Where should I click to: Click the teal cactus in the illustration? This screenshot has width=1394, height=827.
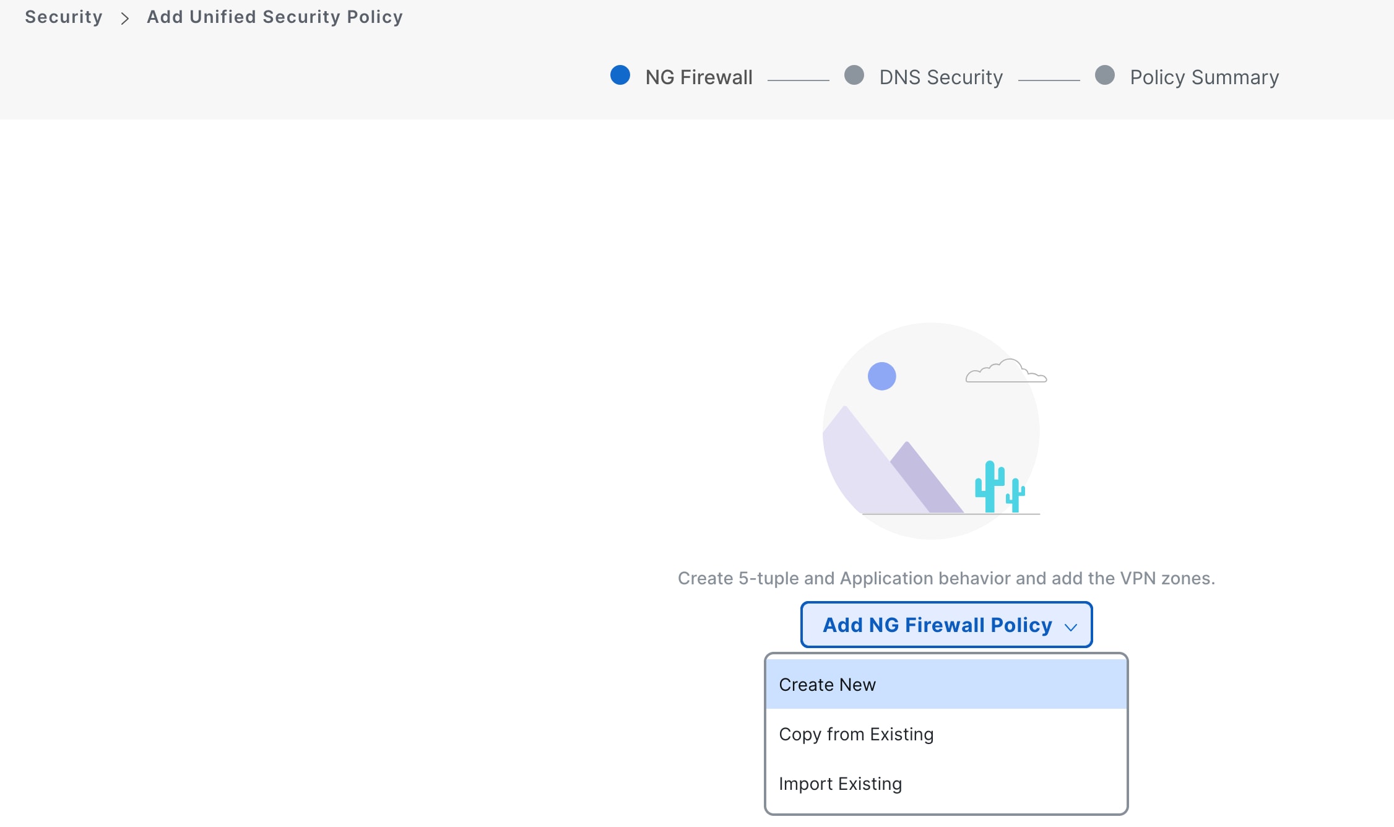tap(990, 487)
